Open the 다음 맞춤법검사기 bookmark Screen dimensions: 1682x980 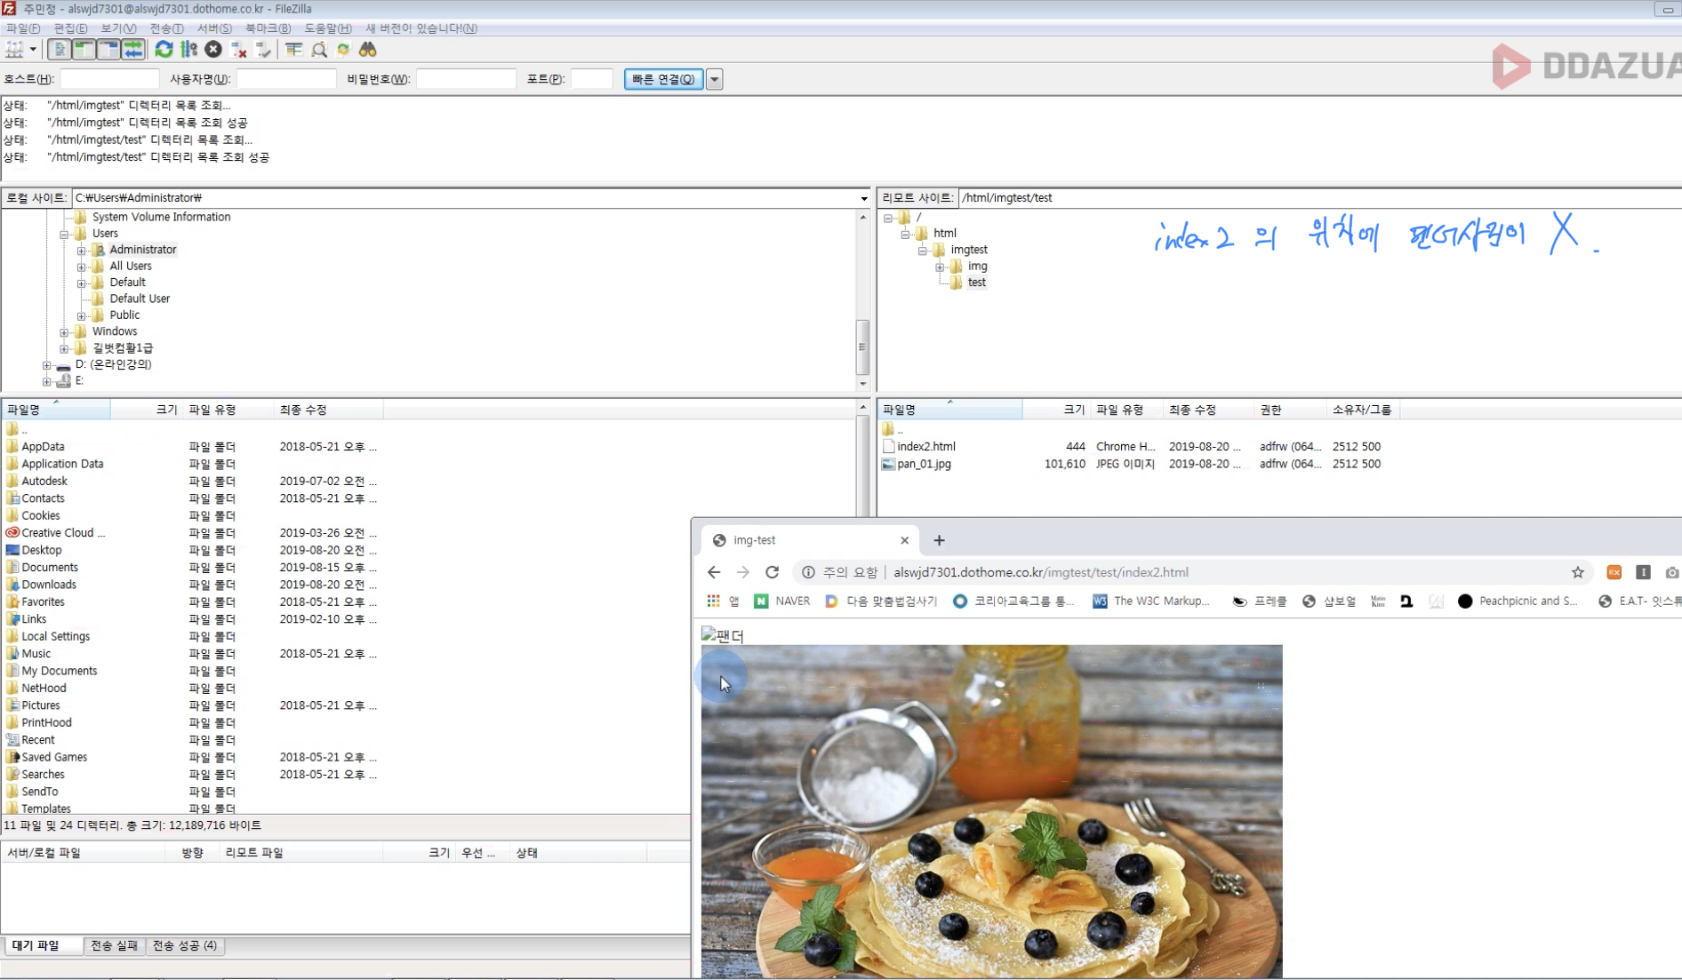click(x=881, y=602)
